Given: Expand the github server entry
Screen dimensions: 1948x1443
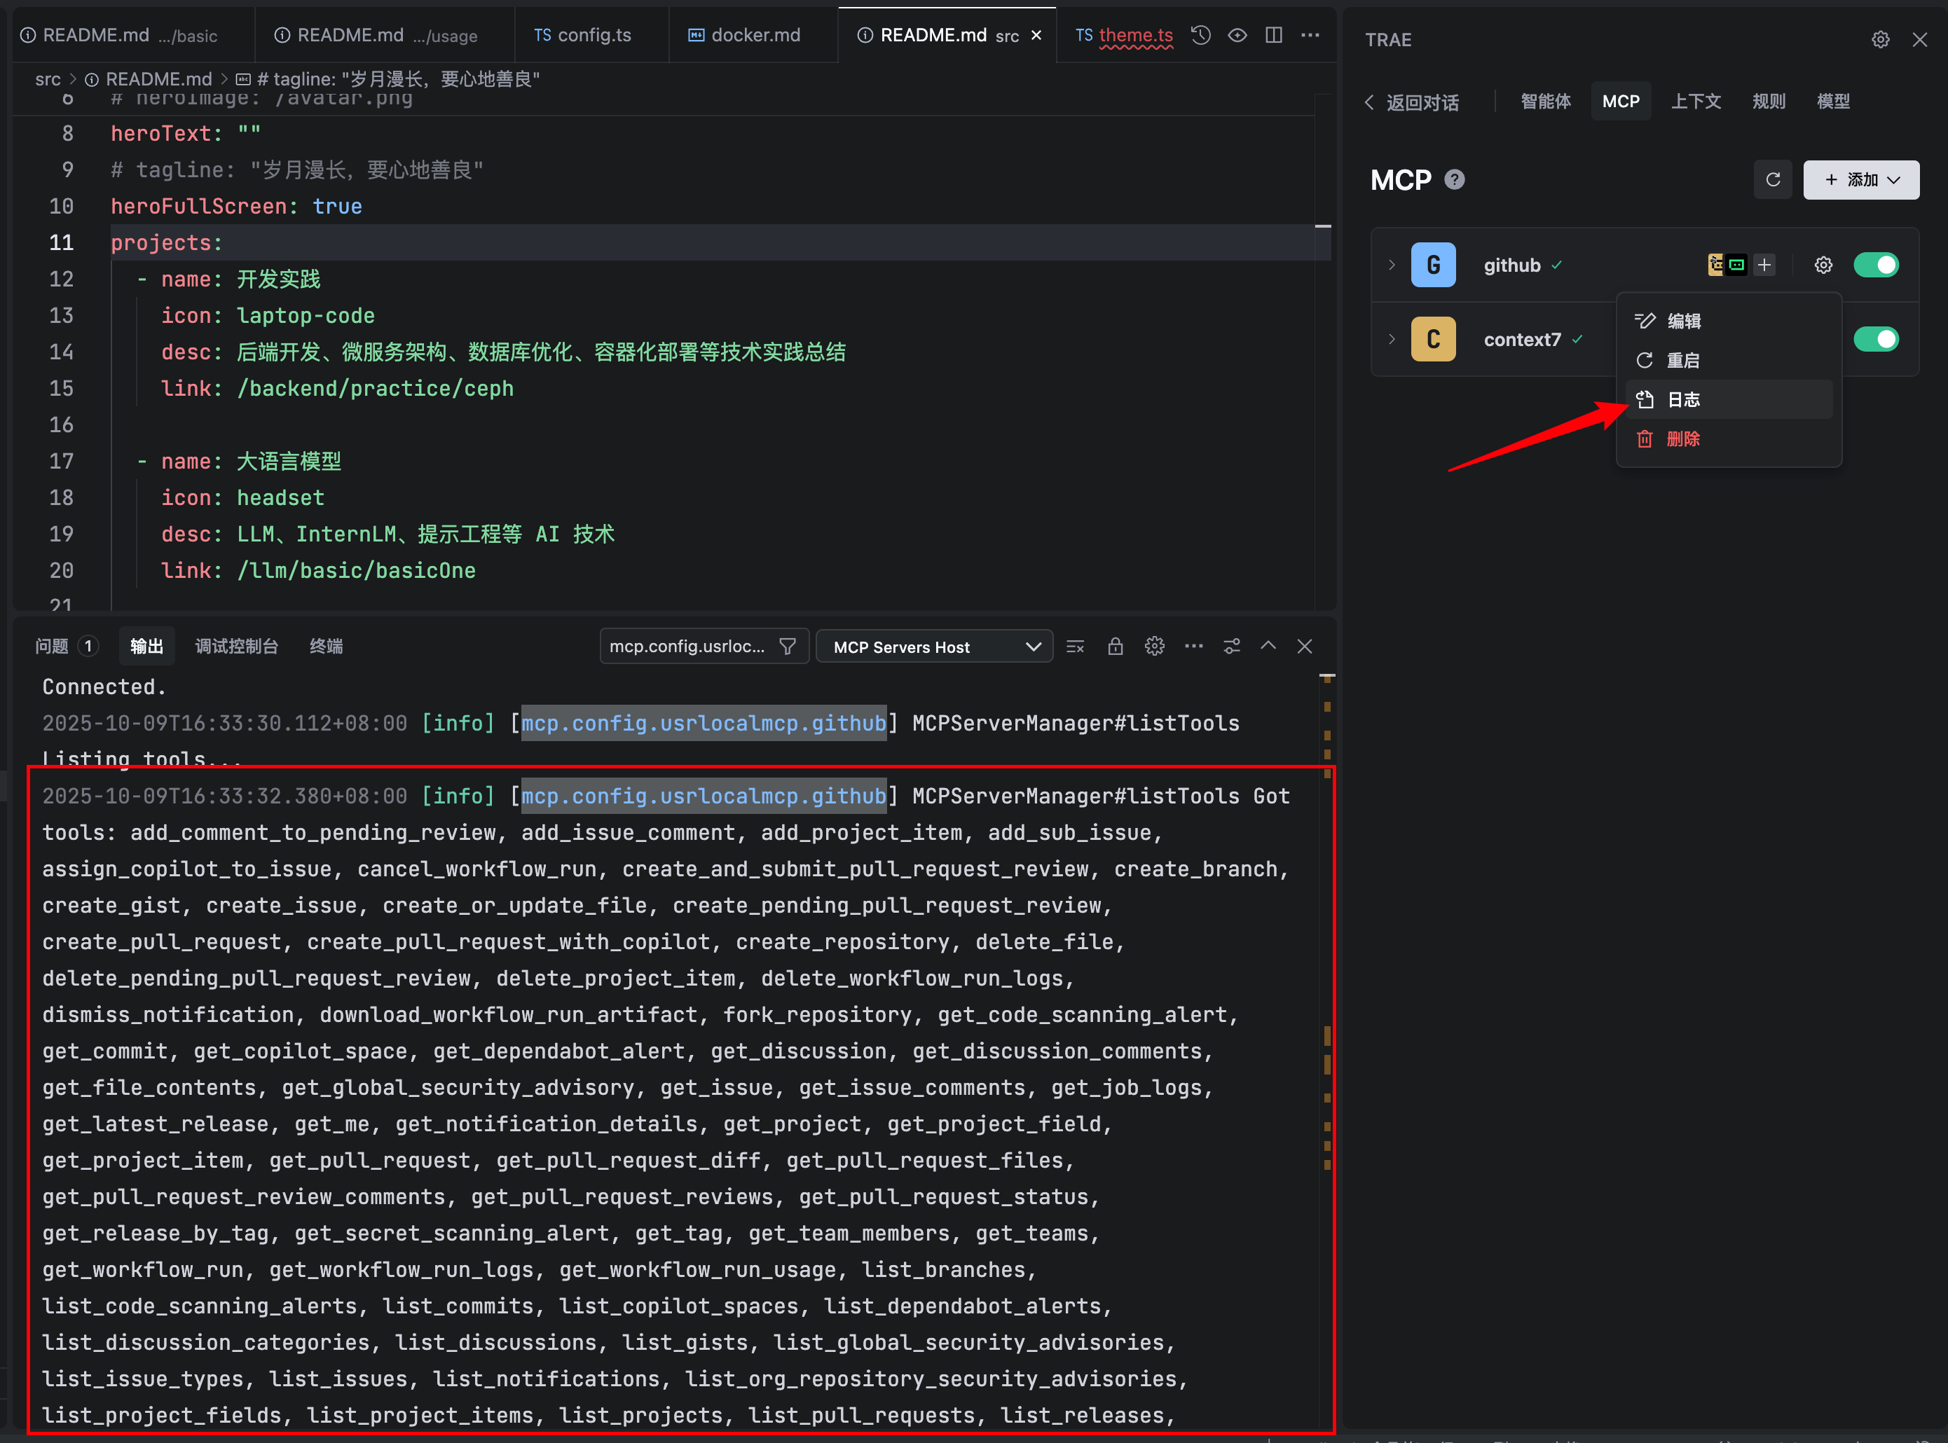Looking at the screenshot, I should (x=1392, y=265).
